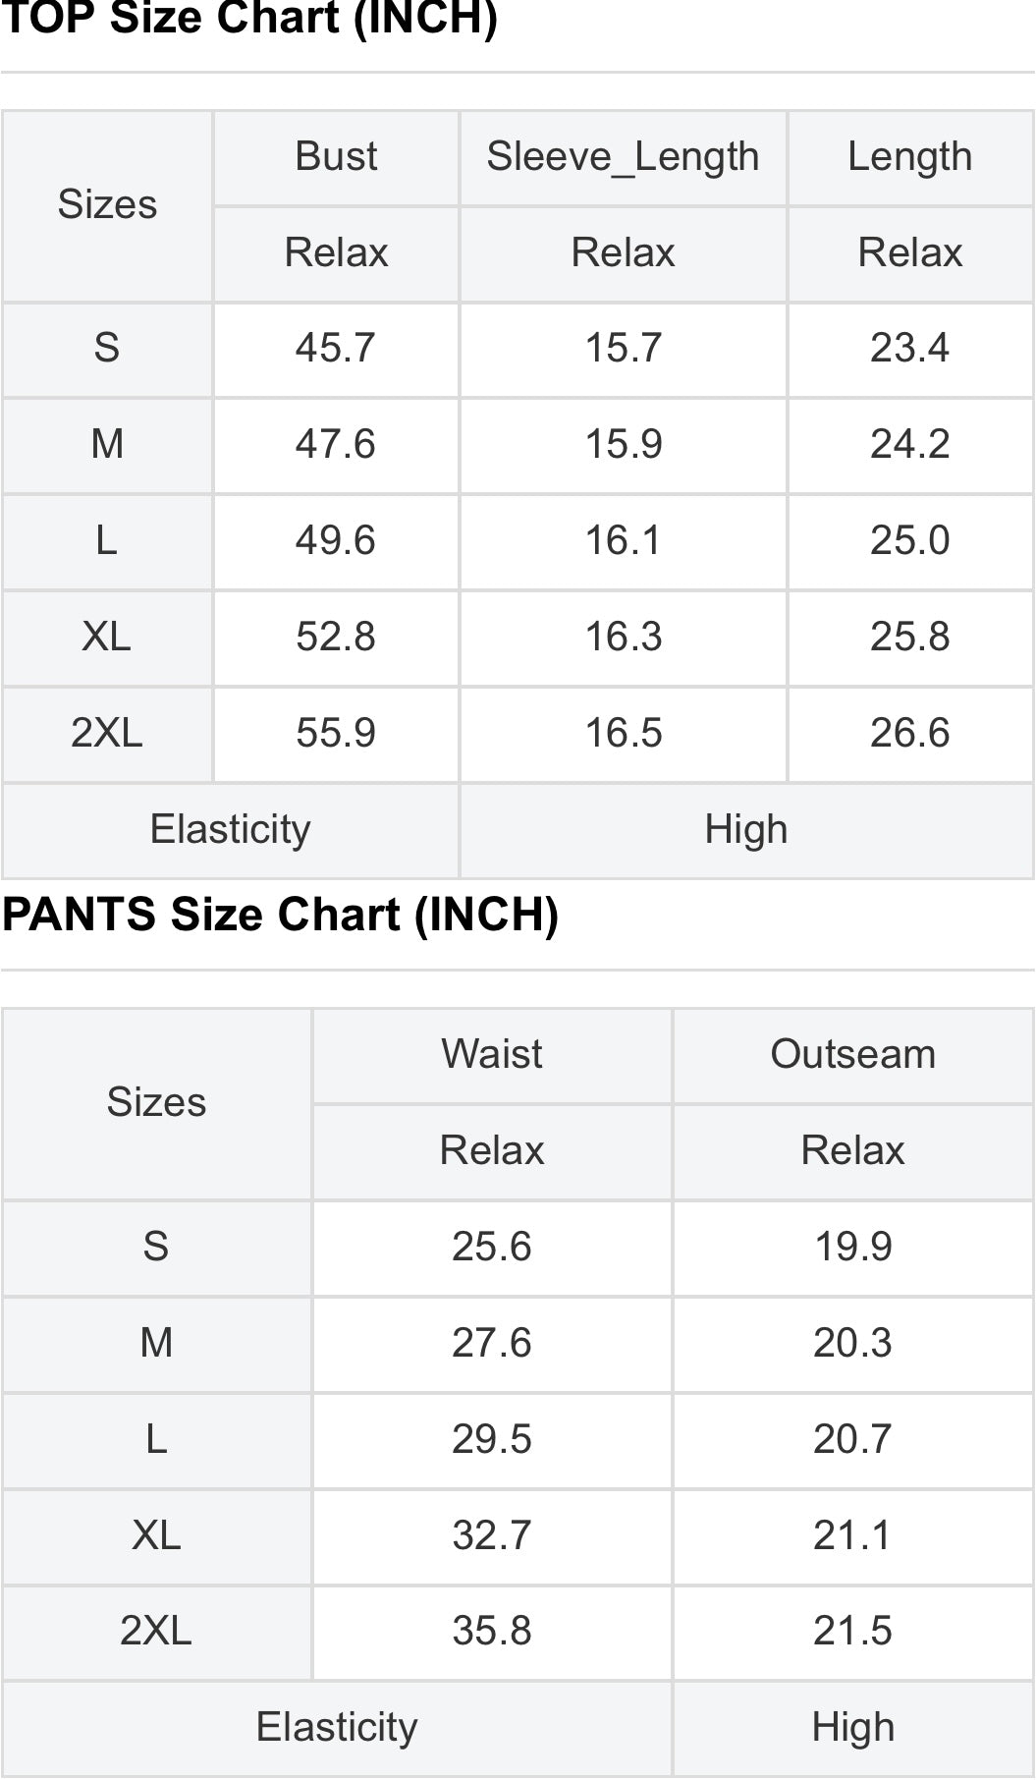
Task: Click outseam value 20.3 for size M
Action: (x=852, y=1343)
